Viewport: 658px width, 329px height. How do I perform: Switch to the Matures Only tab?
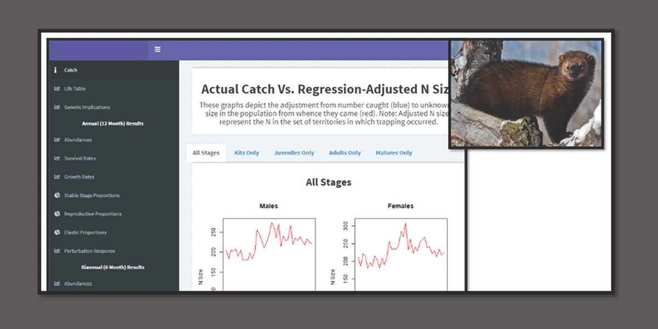coord(393,152)
